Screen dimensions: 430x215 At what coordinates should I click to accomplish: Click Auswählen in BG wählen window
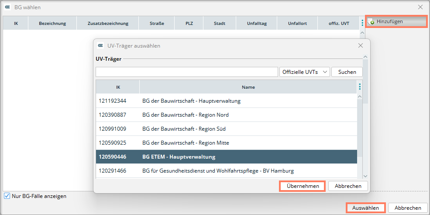click(365, 208)
